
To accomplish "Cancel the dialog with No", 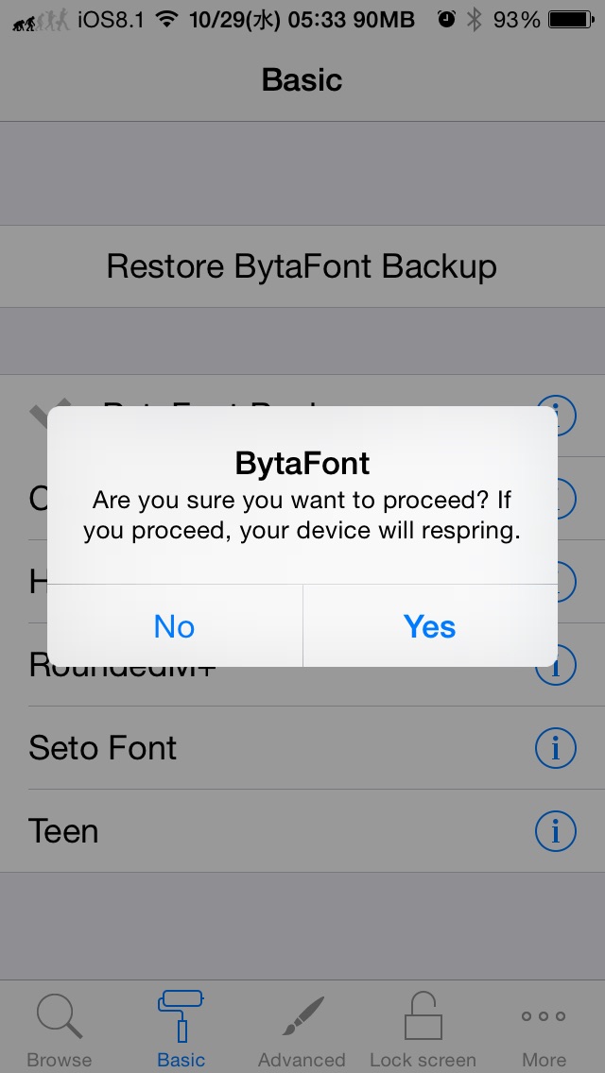I will point(175,626).
